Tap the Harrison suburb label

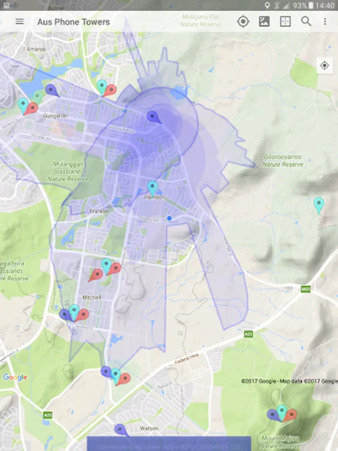(x=154, y=197)
